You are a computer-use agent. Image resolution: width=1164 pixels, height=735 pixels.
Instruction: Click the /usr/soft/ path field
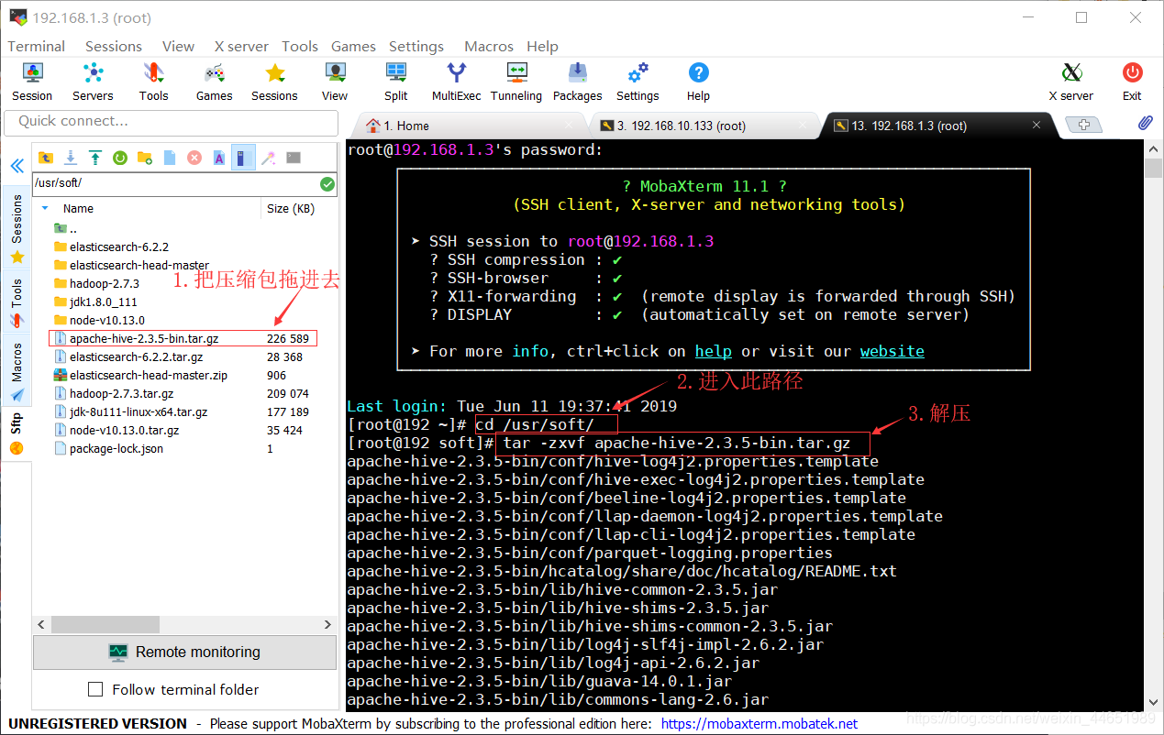(176, 183)
